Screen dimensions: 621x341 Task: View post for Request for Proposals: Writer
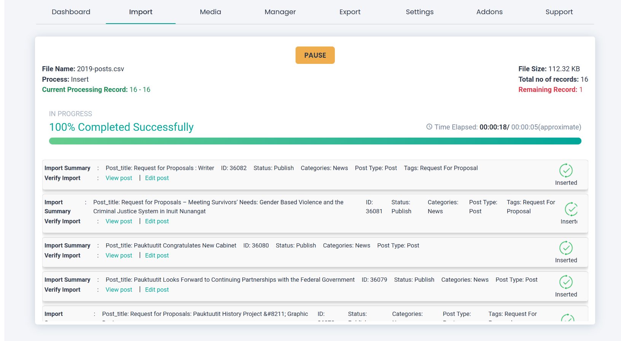pyautogui.click(x=119, y=178)
